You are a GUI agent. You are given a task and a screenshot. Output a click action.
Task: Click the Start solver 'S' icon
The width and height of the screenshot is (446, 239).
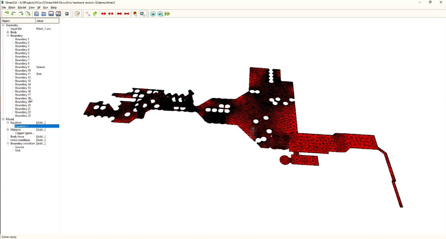tap(153, 14)
